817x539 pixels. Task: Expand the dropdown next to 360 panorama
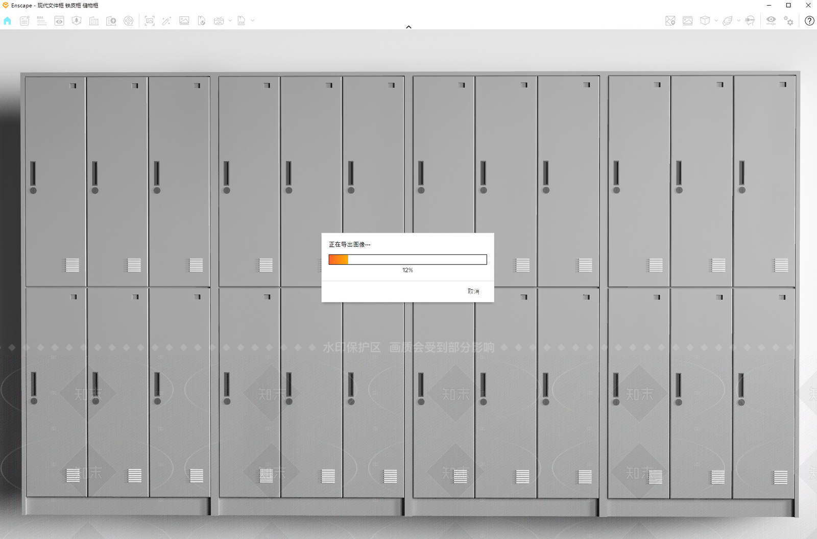tap(230, 21)
